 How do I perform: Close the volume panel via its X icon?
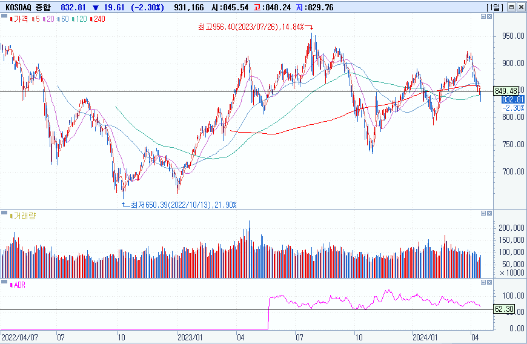tap(489, 213)
